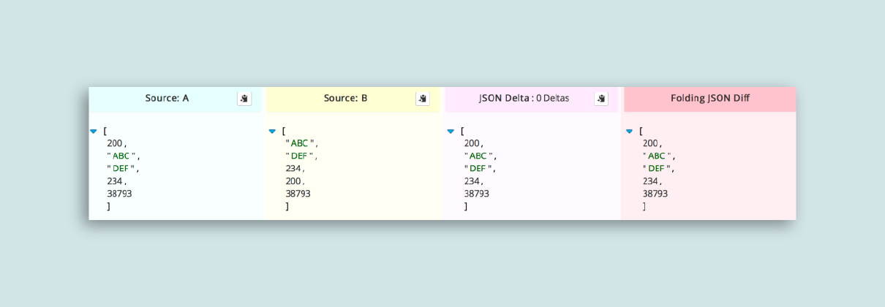Select the Source: B header title

345,98
